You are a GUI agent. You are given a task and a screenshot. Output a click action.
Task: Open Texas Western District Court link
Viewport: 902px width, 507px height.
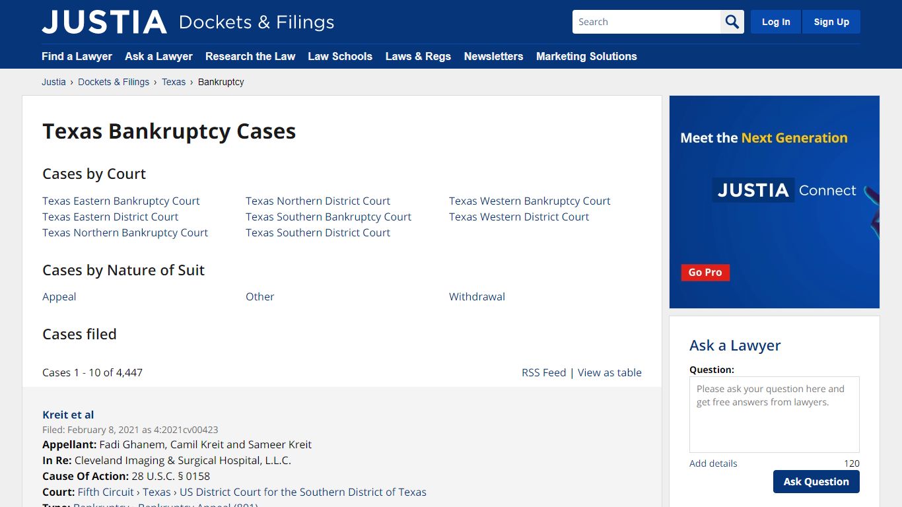click(x=519, y=217)
